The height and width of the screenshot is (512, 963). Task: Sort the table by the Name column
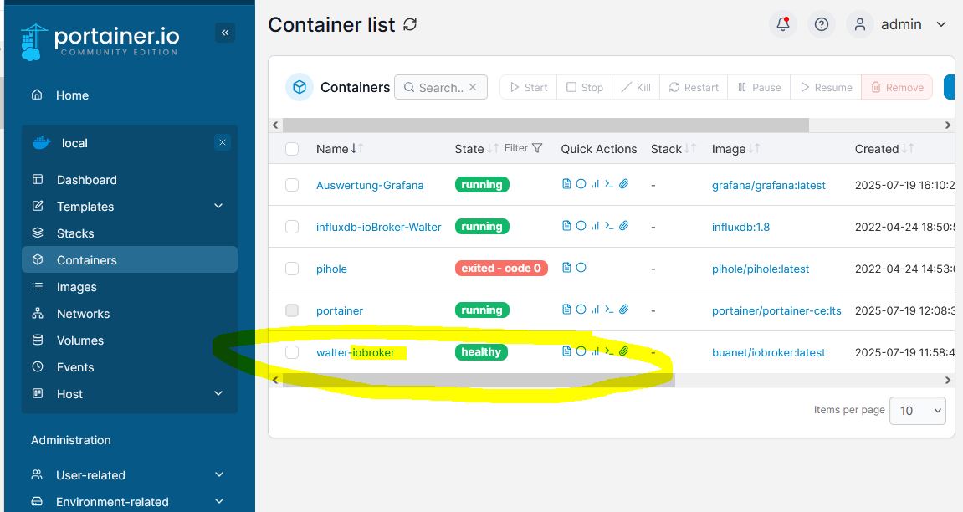340,149
